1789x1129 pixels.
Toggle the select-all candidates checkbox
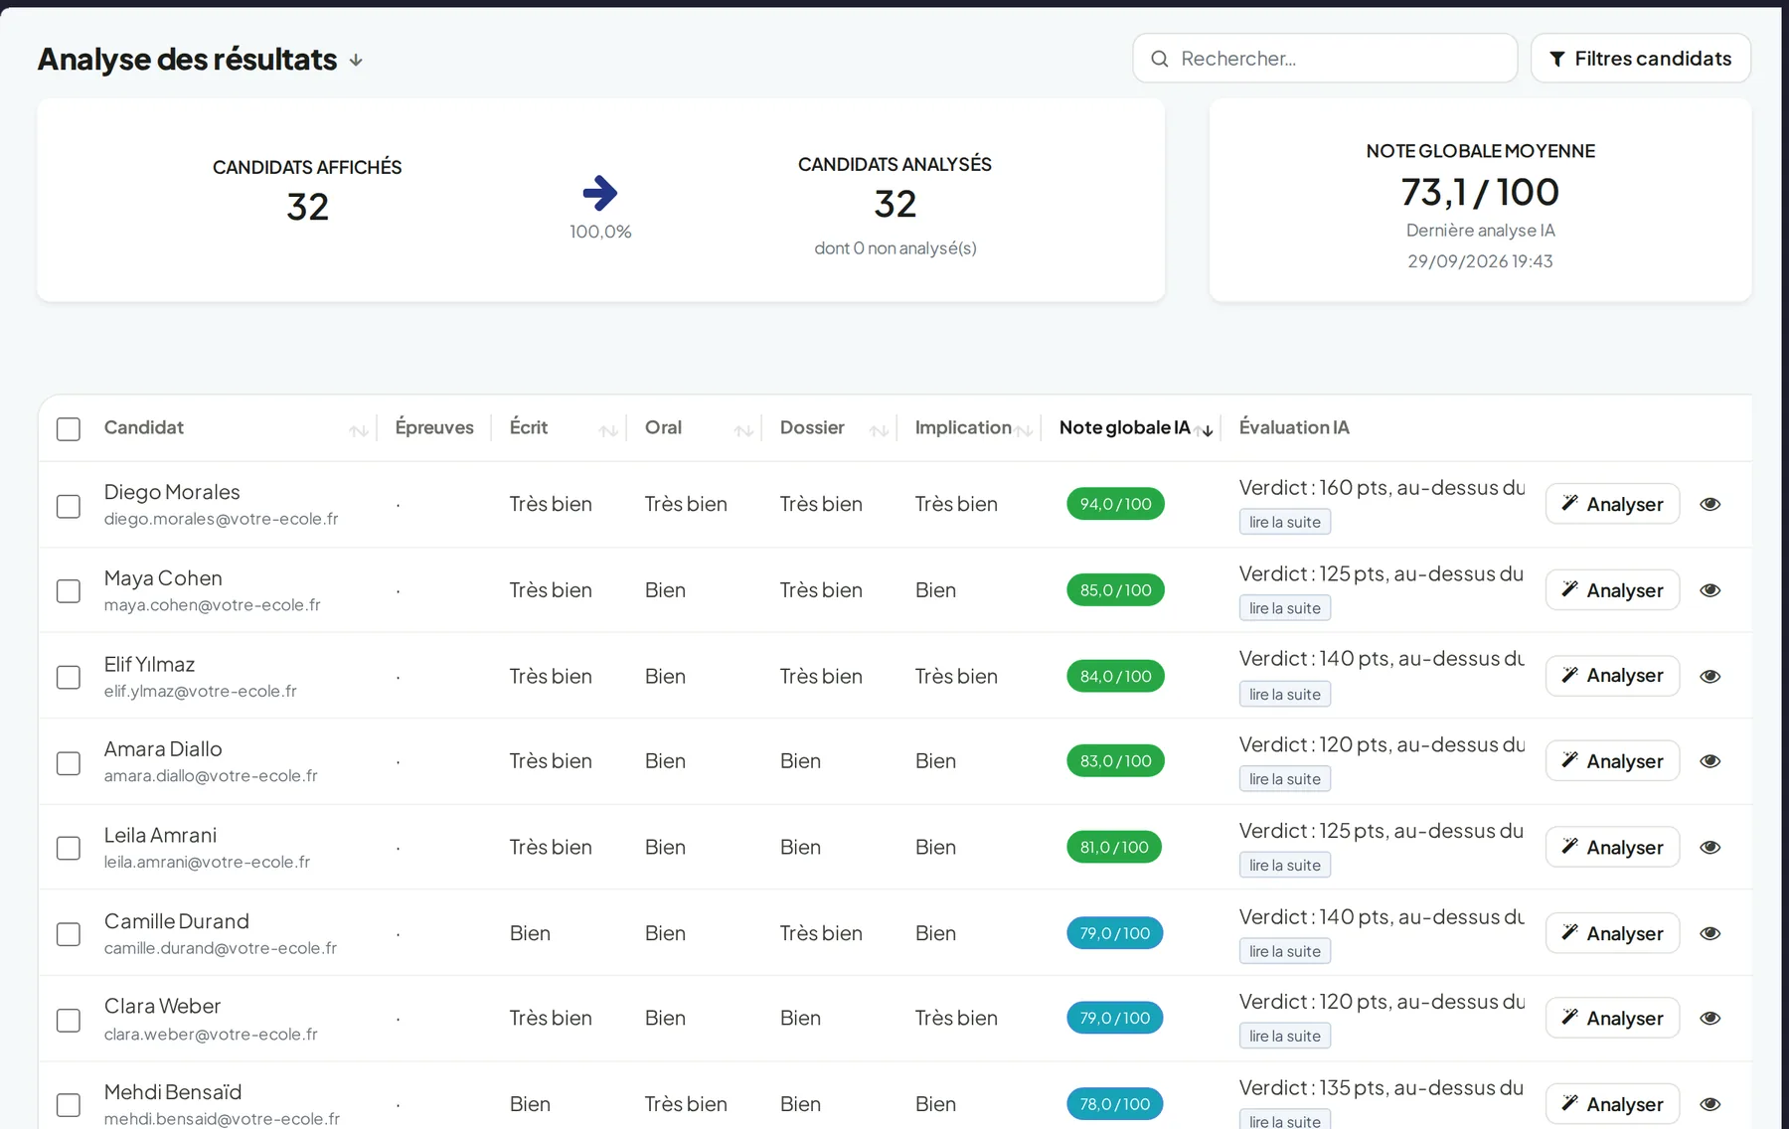coord(69,429)
